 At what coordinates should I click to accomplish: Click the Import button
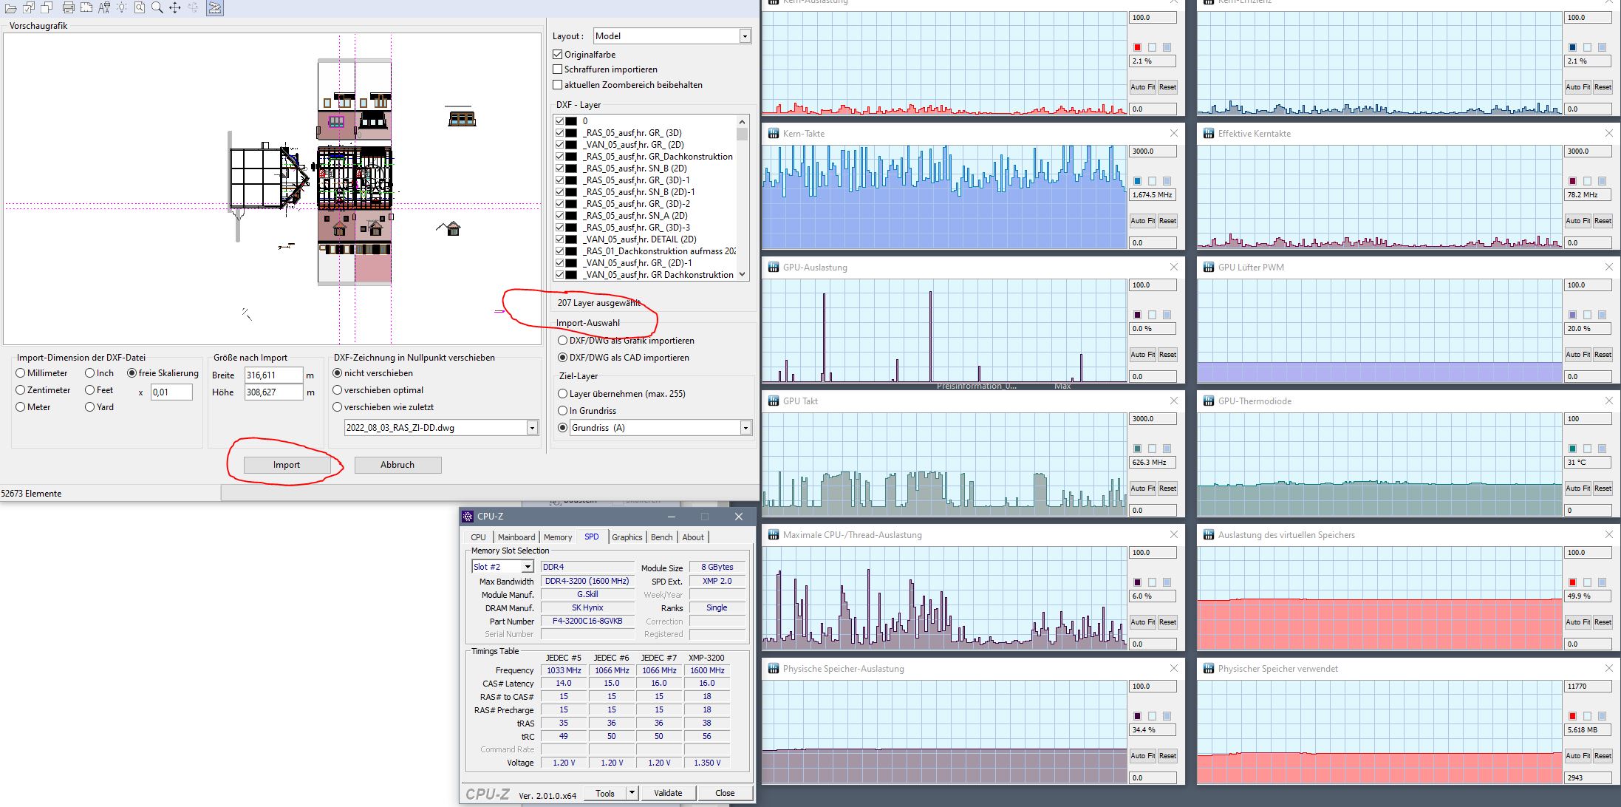click(x=287, y=465)
